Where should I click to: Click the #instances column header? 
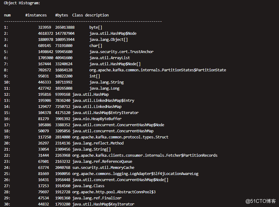36,15
